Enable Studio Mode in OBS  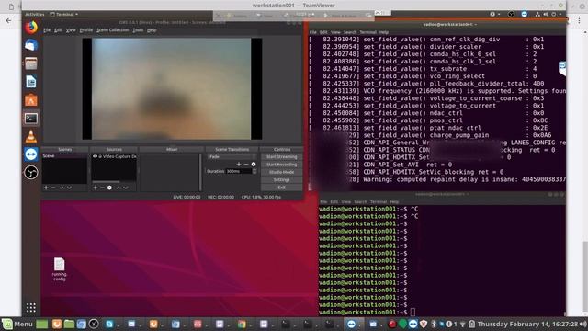[x=282, y=172]
